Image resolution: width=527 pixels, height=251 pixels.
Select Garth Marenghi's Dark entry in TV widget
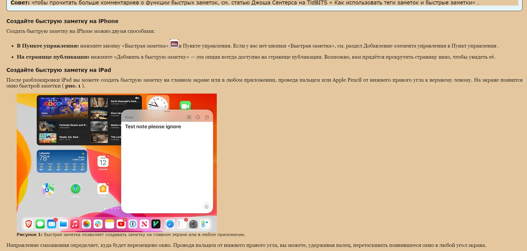[x=124, y=102]
